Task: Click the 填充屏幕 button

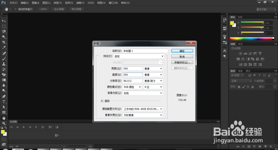Action: [x=76, y=9]
